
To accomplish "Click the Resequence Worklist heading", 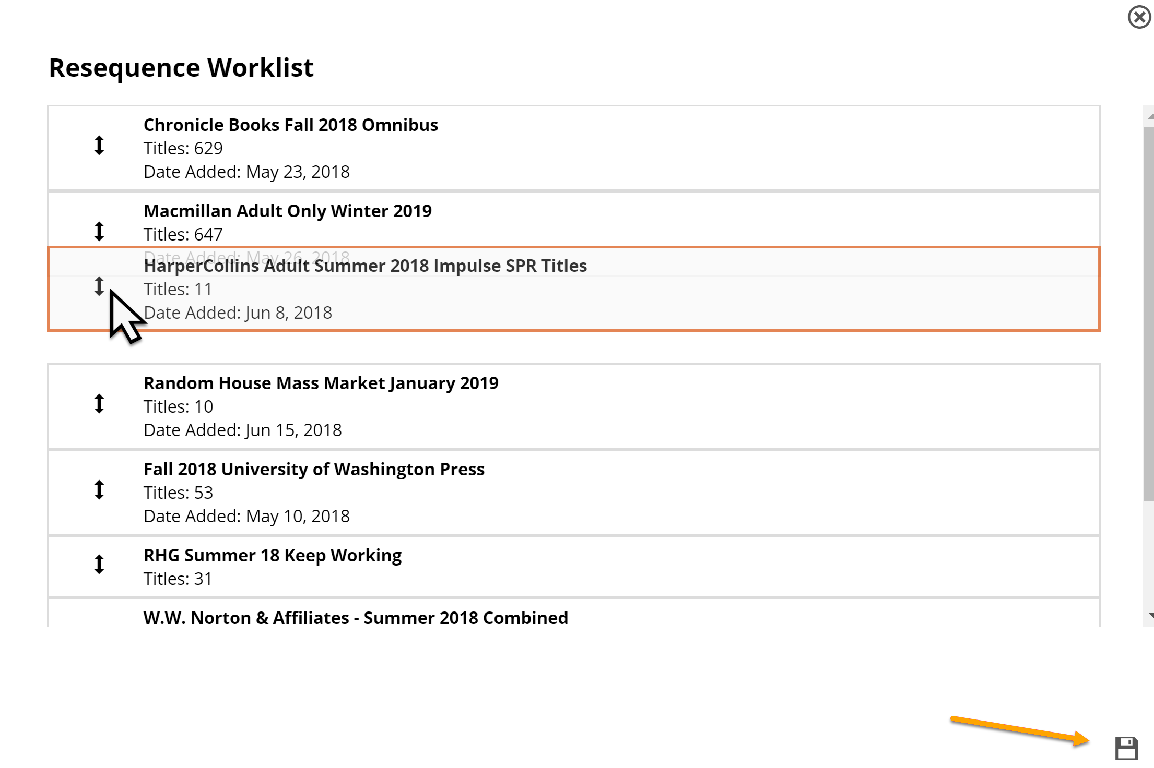I will pos(181,68).
